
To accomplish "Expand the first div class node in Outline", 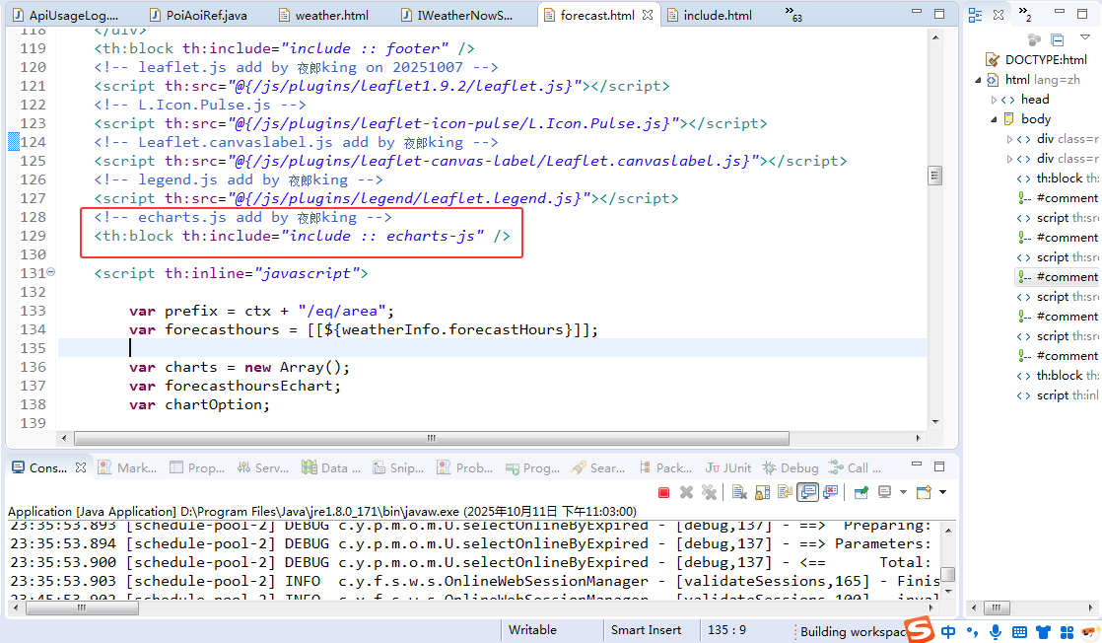I will (x=1010, y=139).
